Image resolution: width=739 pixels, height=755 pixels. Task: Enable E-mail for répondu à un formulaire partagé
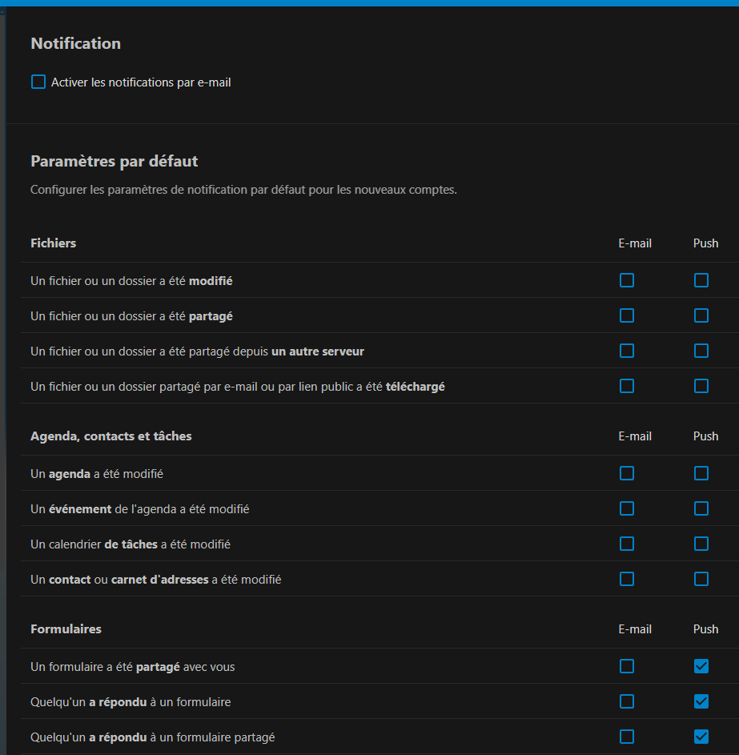pyautogui.click(x=627, y=737)
